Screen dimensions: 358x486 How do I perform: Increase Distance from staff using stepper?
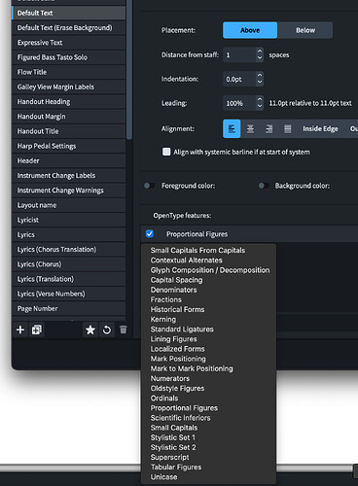(260, 52)
